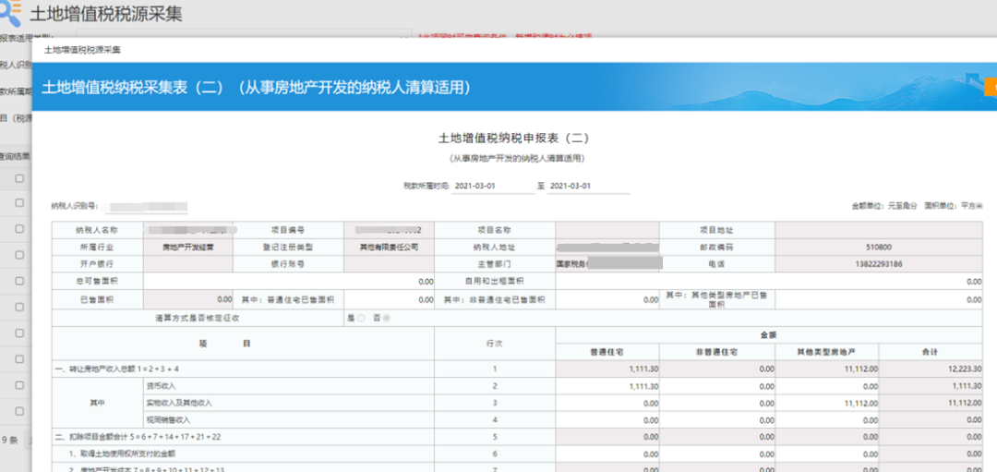Viewport: 997px width, 472px height.
Task: Click the 项目名称 empty value cell
Action: click(607, 230)
